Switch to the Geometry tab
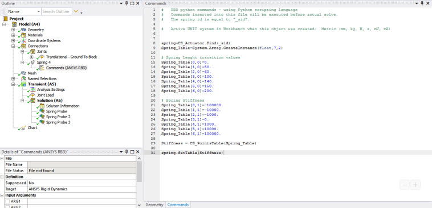Screen dimensions: 432x208 click(154, 205)
